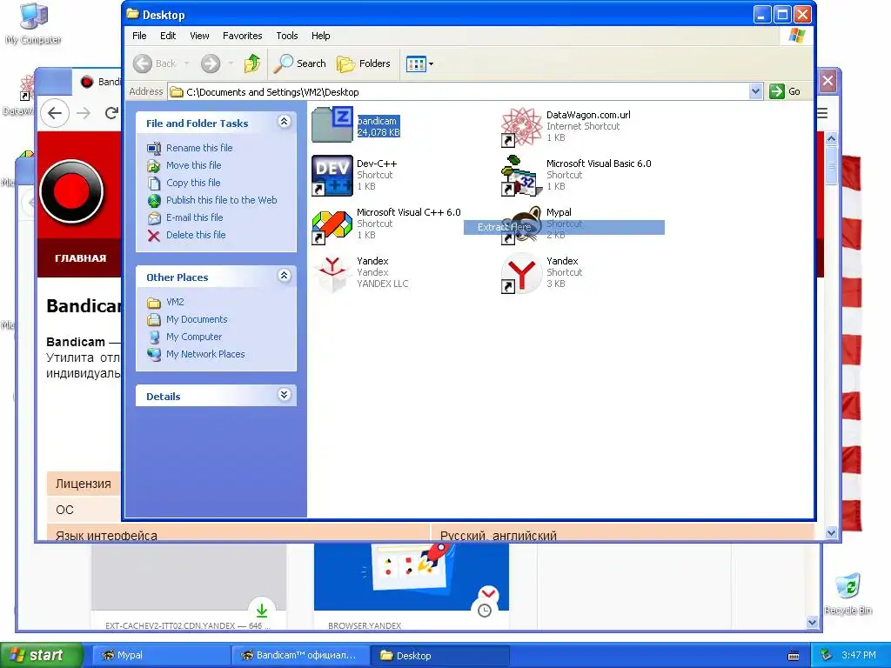Select the bandicam archive file icon
The height and width of the screenshot is (668, 891).
tap(332, 125)
